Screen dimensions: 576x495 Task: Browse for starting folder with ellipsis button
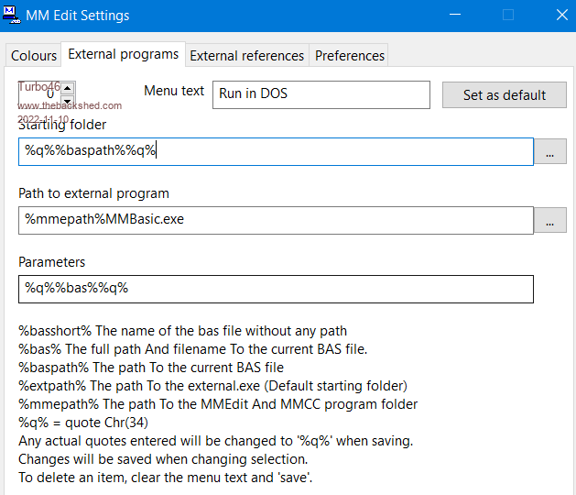(x=549, y=152)
